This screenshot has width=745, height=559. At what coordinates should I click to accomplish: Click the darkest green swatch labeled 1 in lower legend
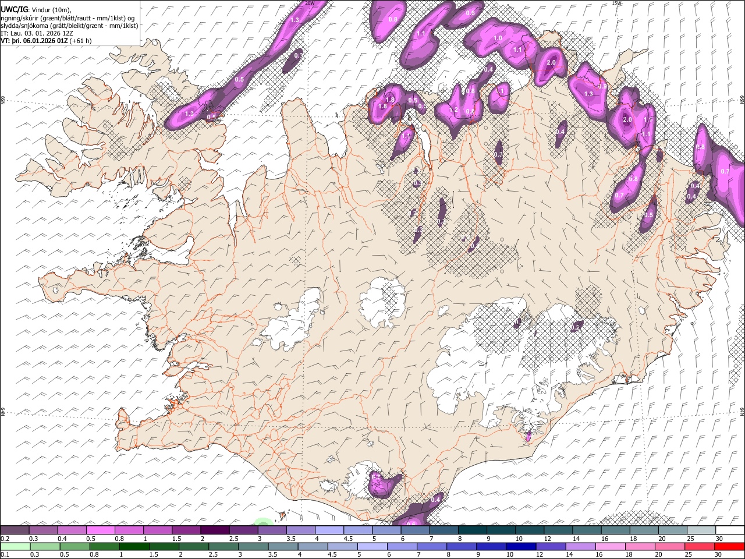[x=134, y=546]
